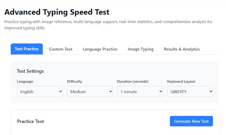The image size is (226, 135).
Task: Select the Text Practice tab
Action: point(27,49)
